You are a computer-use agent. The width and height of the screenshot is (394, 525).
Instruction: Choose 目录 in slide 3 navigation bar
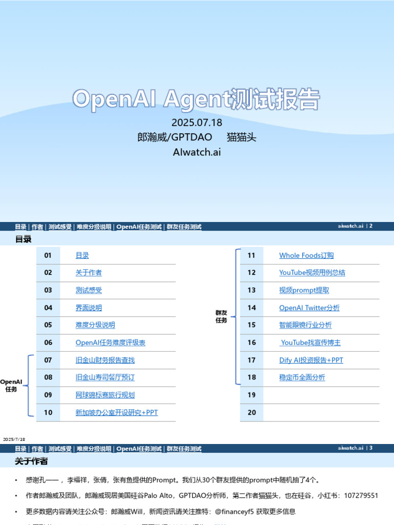(x=21, y=449)
